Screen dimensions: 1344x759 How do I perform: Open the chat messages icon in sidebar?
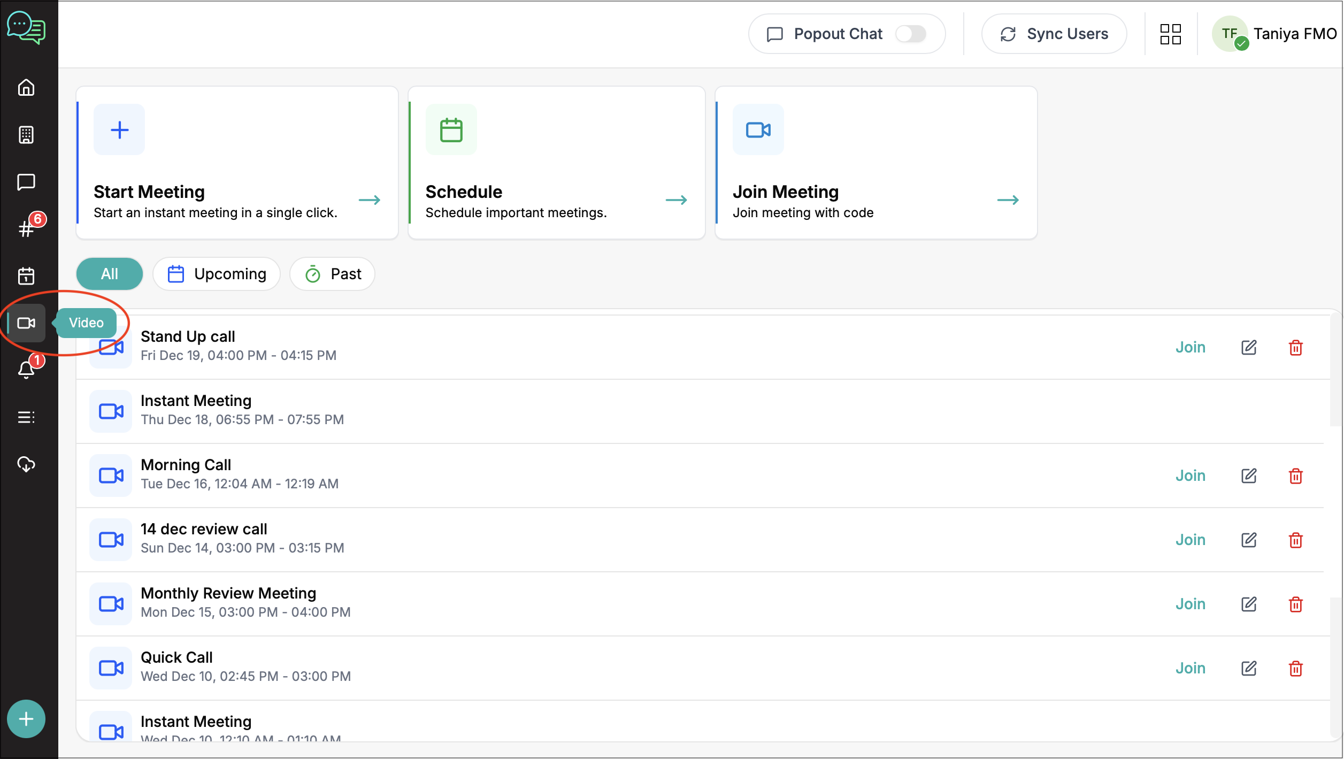coord(27,182)
